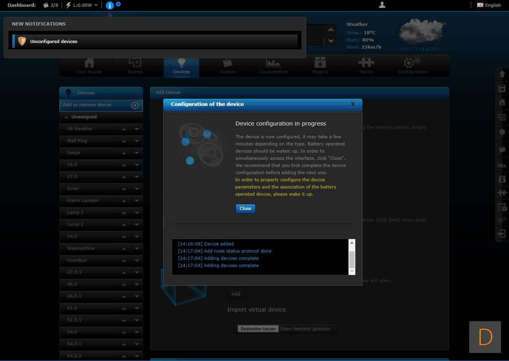Click the house icon in right sidebar
The image size is (509, 361).
click(x=502, y=102)
